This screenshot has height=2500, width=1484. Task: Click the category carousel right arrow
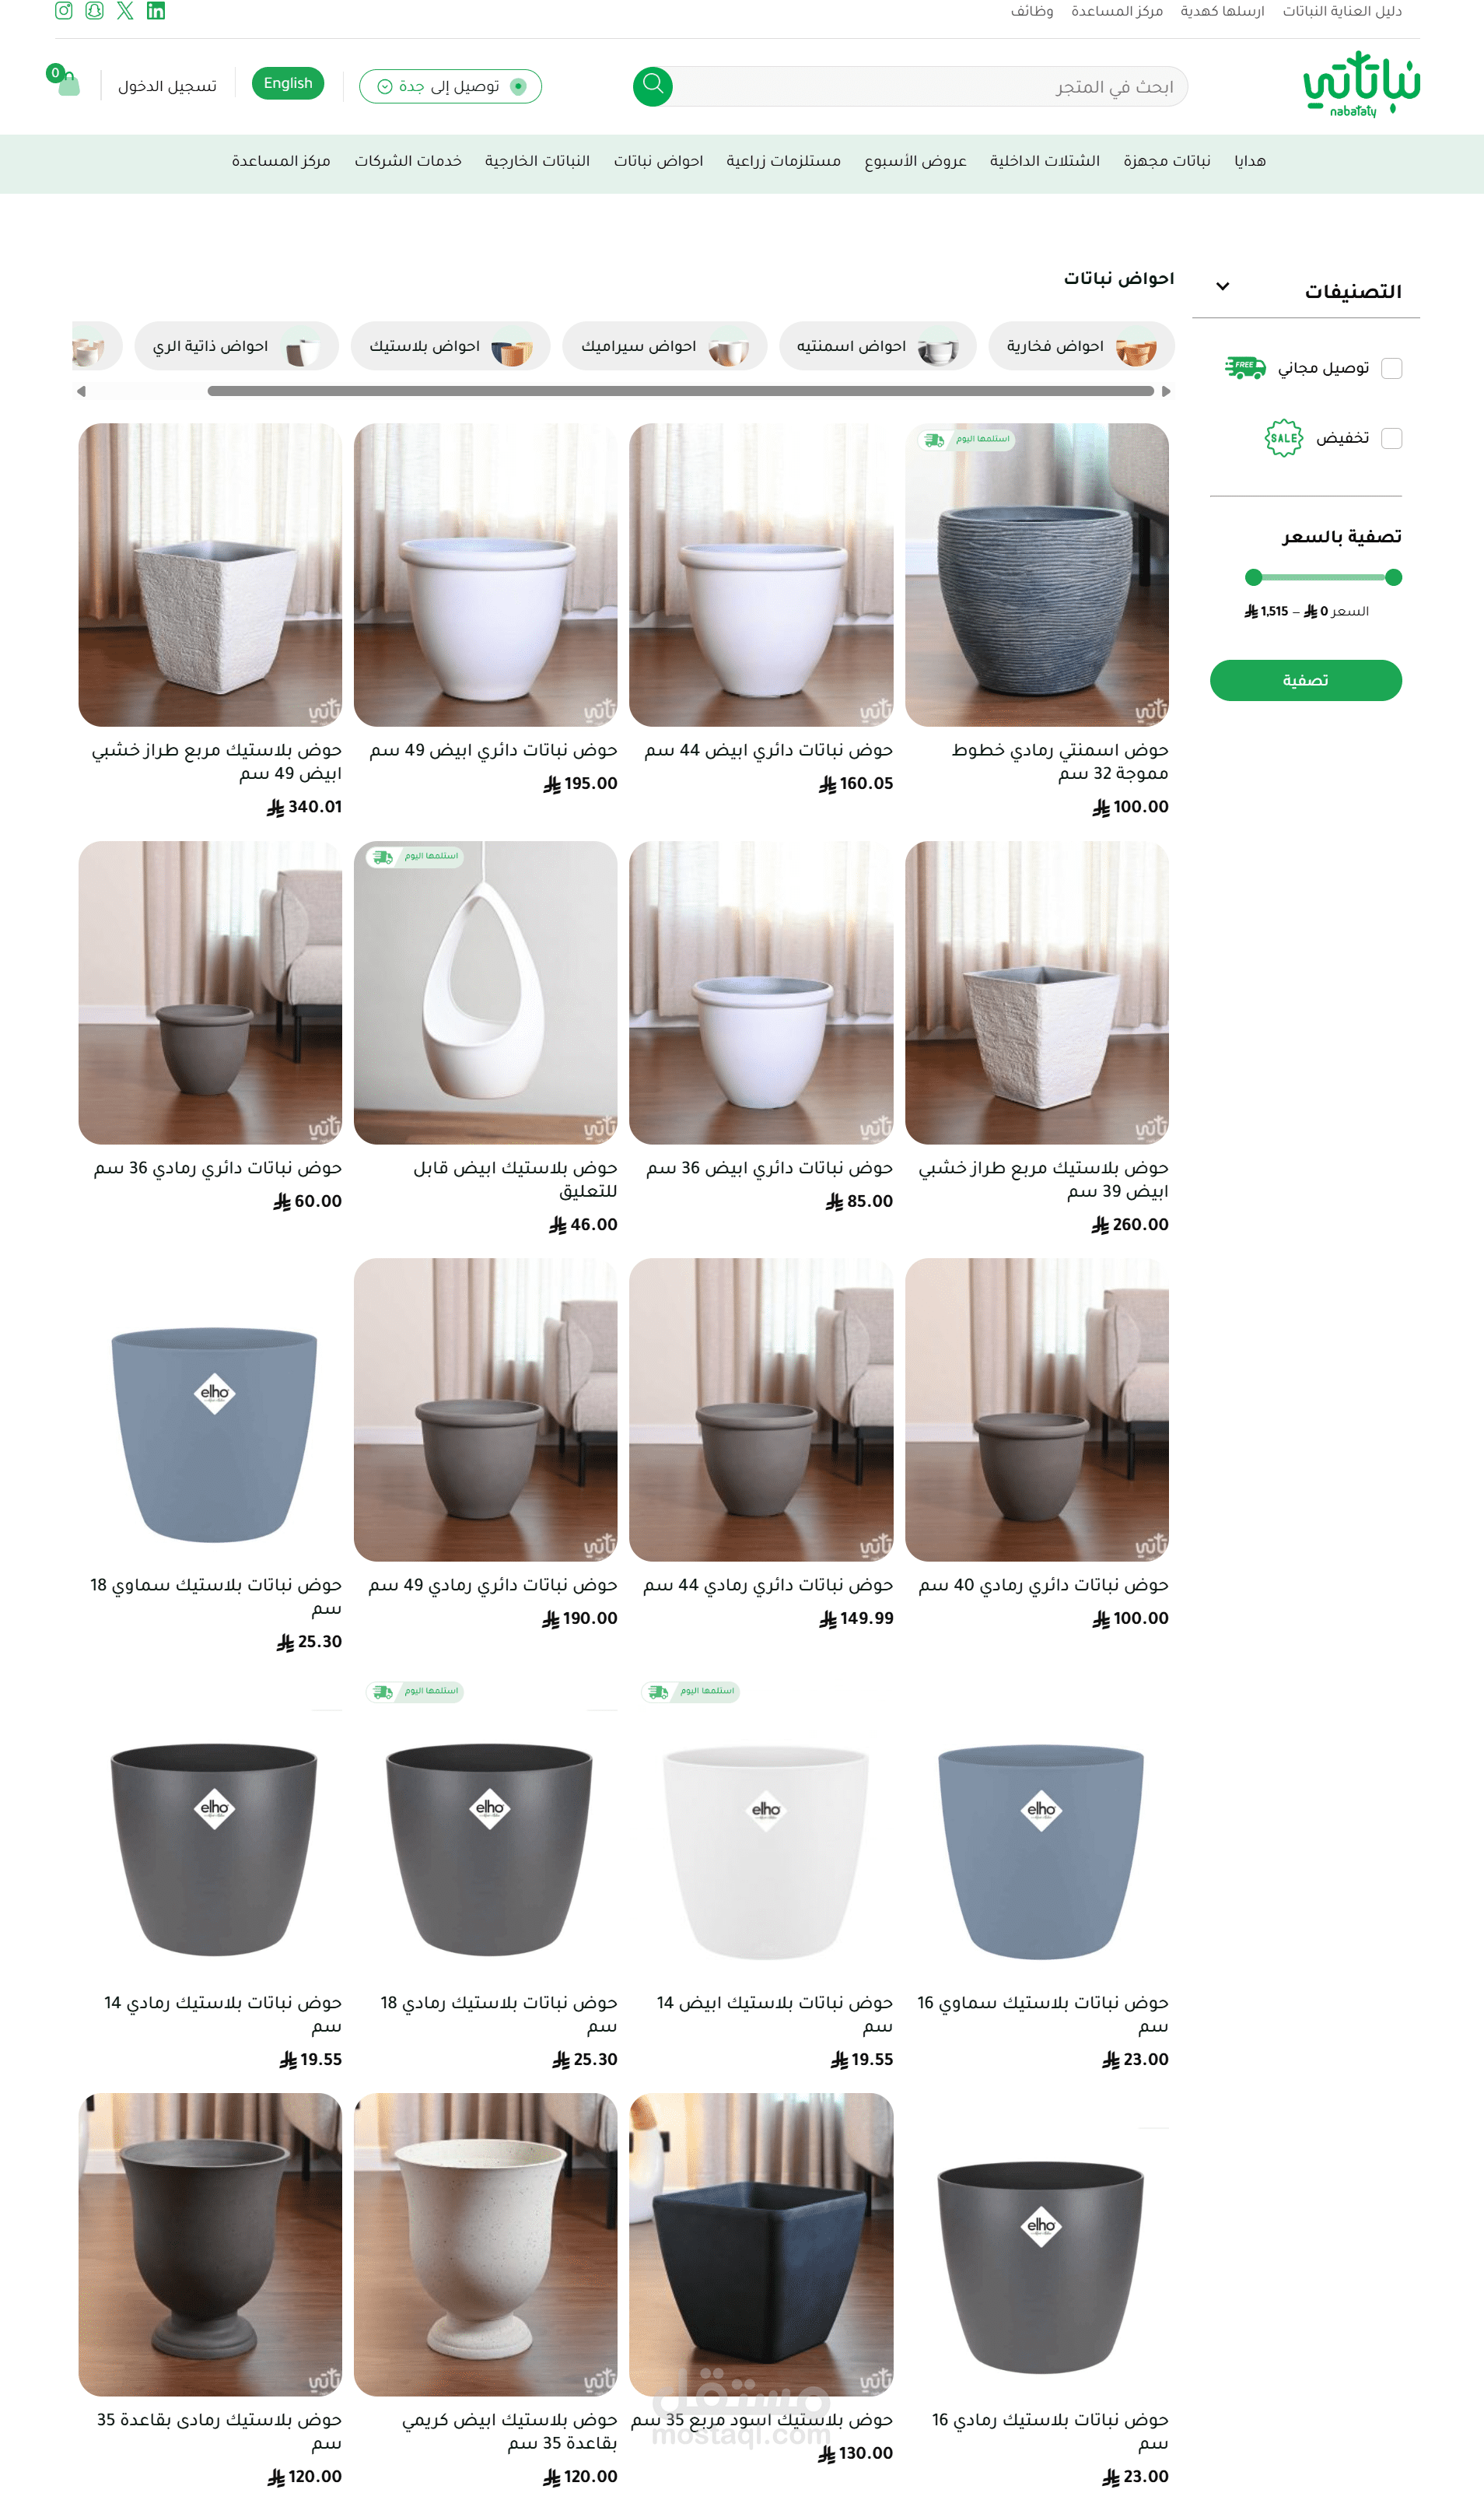1165,391
